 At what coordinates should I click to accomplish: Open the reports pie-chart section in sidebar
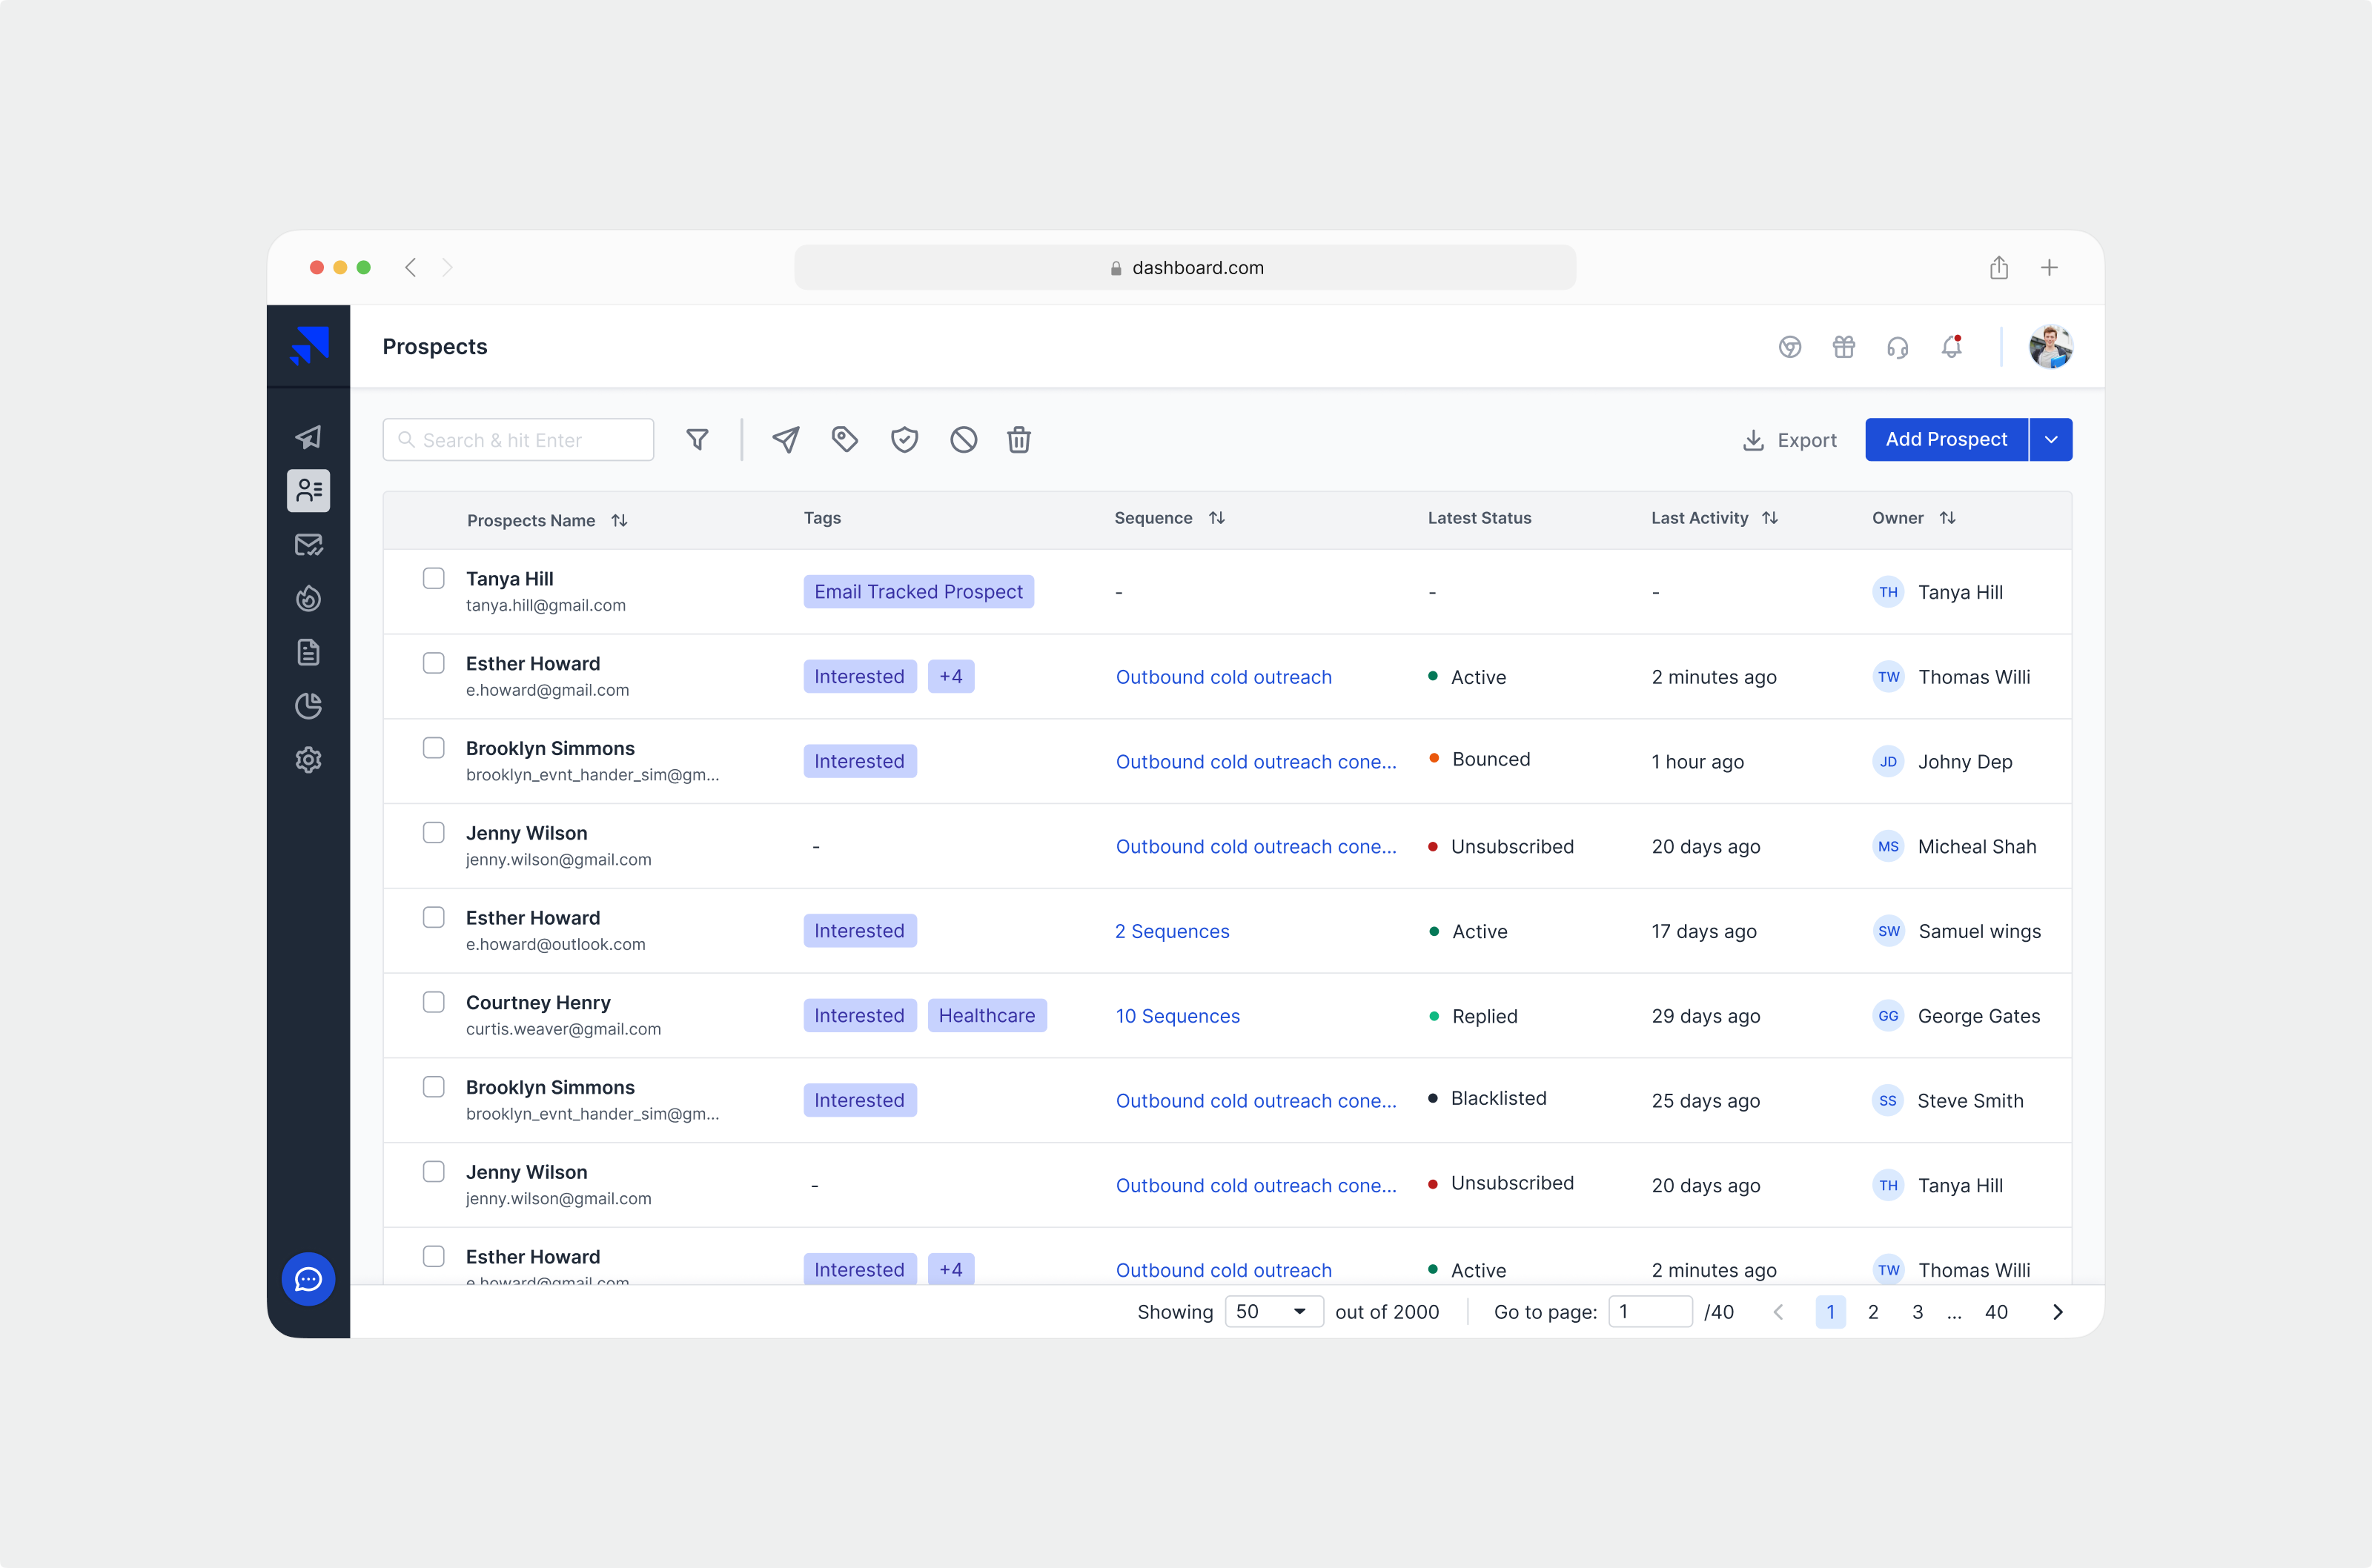point(308,706)
